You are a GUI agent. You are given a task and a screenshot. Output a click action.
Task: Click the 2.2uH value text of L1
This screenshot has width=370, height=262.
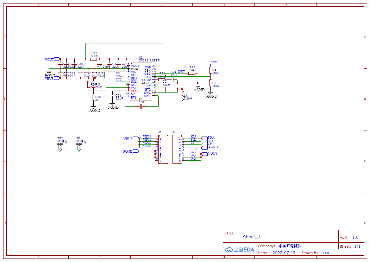point(188,98)
